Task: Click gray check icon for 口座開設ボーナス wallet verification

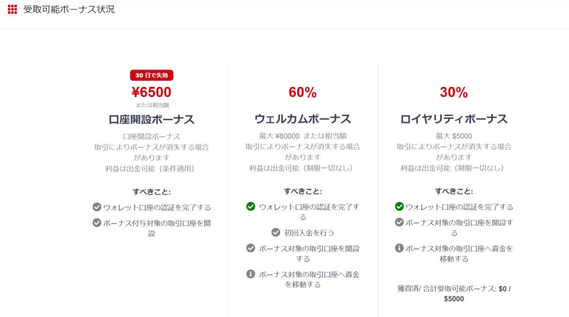Action: (x=97, y=207)
